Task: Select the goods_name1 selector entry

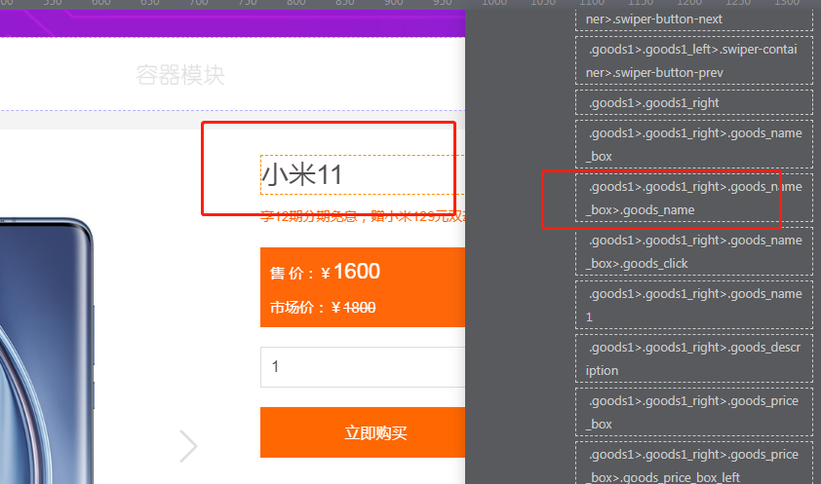Action: [x=694, y=305]
